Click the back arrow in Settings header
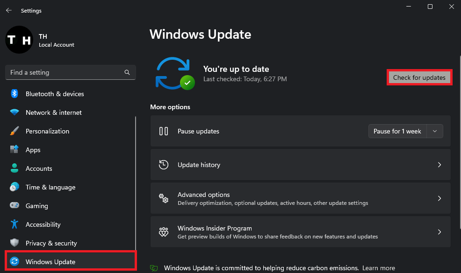This screenshot has width=461, height=273. click(9, 11)
